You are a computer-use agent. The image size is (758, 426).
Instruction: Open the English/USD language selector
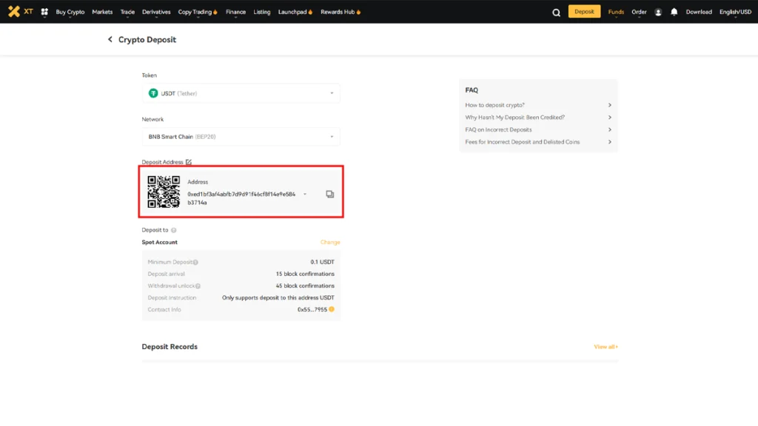[x=735, y=12]
